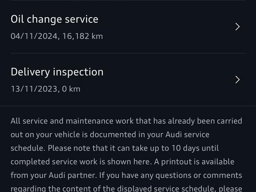Tap 'A printout is available' text

pyautogui.click(x=194, y=162)
